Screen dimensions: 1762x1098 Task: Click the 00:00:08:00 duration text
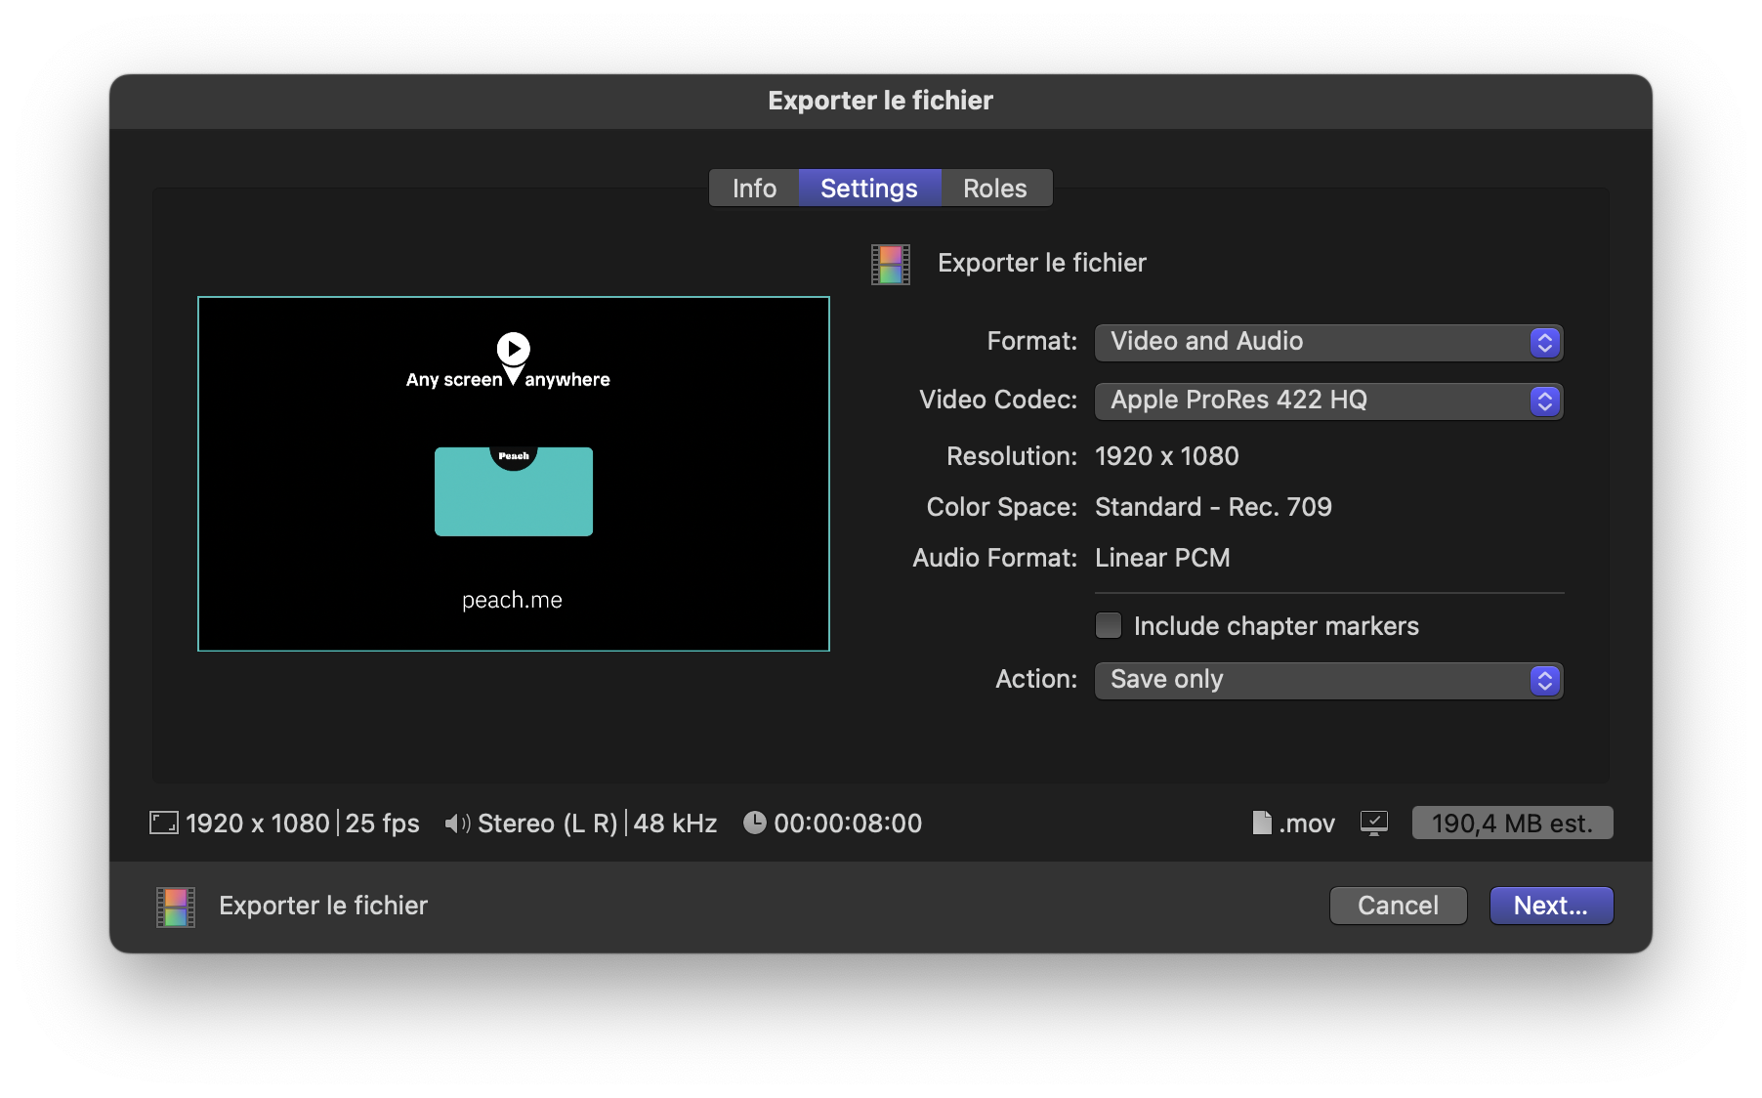click(848, 823)
